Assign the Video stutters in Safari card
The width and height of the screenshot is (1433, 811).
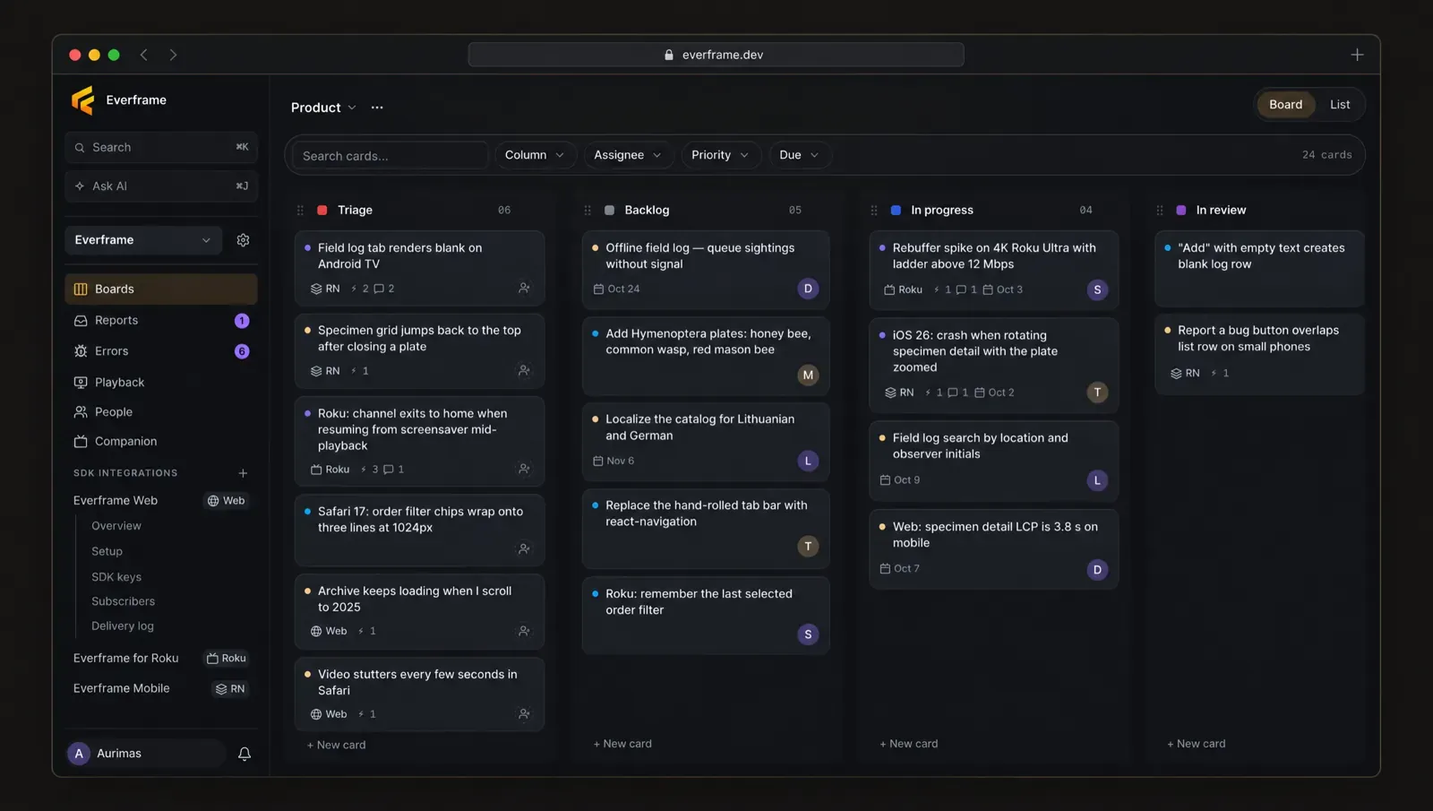(x=524, y=714)
